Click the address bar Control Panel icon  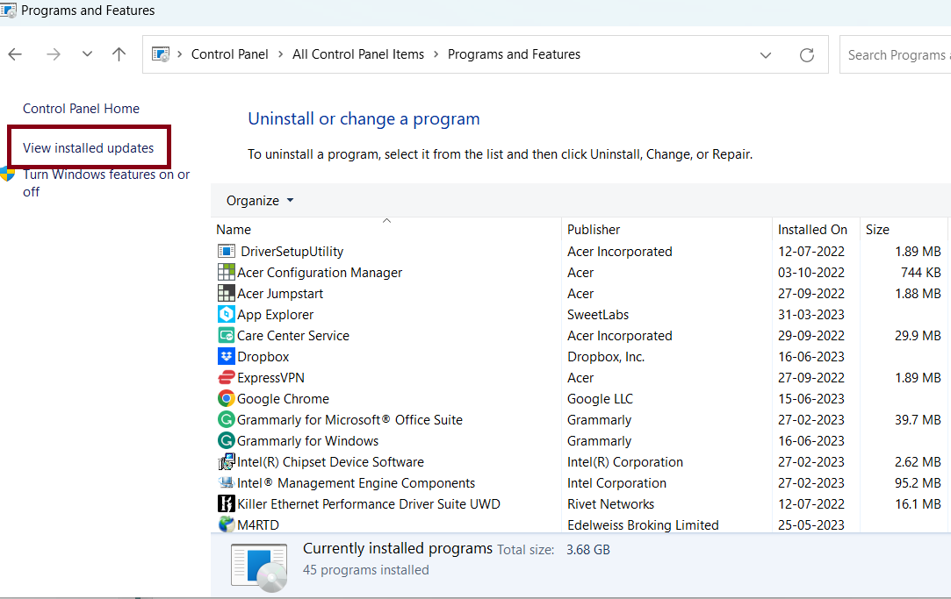[x=161, y=54]
